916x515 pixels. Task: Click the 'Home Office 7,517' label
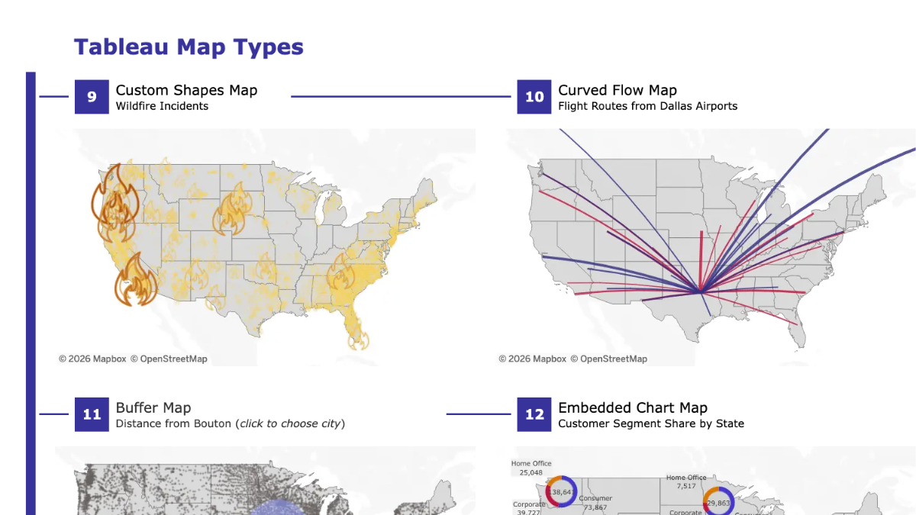(686, 481)
